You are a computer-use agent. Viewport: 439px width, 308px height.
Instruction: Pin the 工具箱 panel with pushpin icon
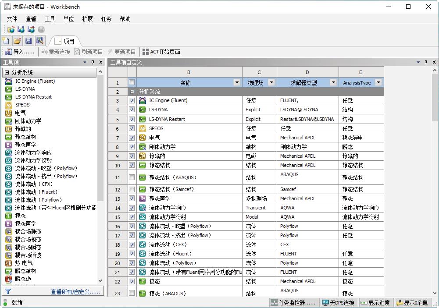coord(93,62)
